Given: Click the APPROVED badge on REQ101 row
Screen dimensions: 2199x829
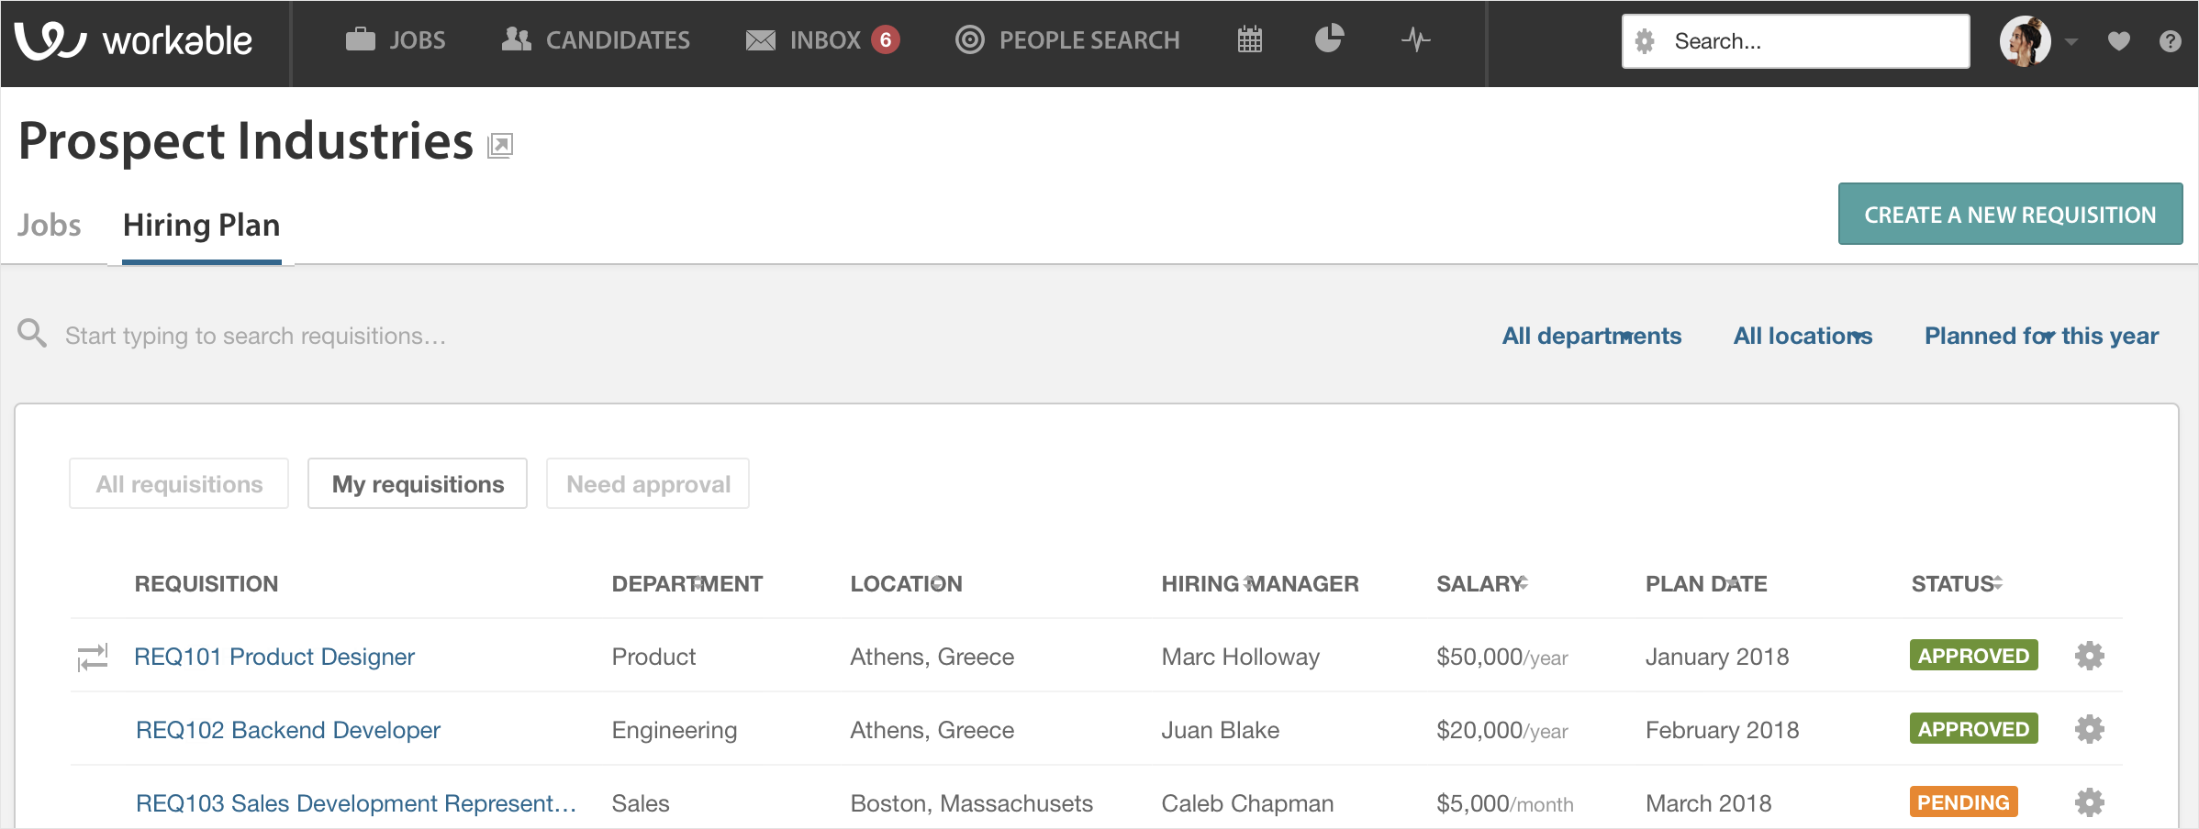Looking at the screenshot, I should [1973, 656].
